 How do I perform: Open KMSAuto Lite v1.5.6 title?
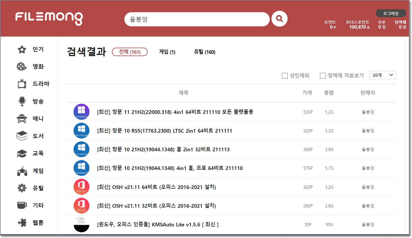pyautogui.click(x=158, y=225)
